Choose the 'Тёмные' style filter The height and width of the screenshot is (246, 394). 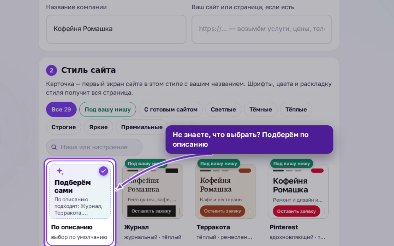click(261, 109)
